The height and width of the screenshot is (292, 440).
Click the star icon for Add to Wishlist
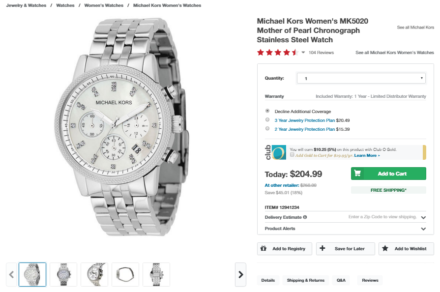(385, 248)
